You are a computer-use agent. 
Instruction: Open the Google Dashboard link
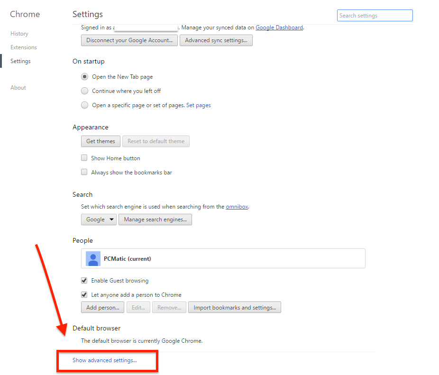(279, 27)
